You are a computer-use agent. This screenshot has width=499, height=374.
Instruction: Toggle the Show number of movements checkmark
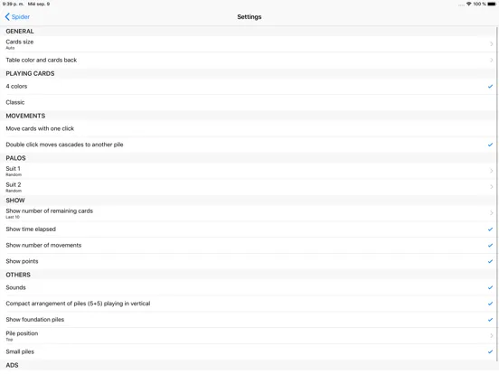(x=490, y=245)
